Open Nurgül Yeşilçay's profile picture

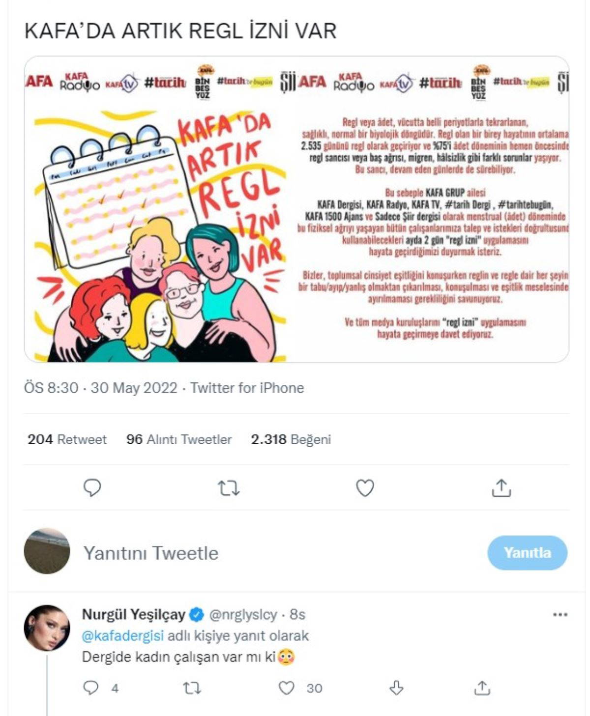(47, 628)
